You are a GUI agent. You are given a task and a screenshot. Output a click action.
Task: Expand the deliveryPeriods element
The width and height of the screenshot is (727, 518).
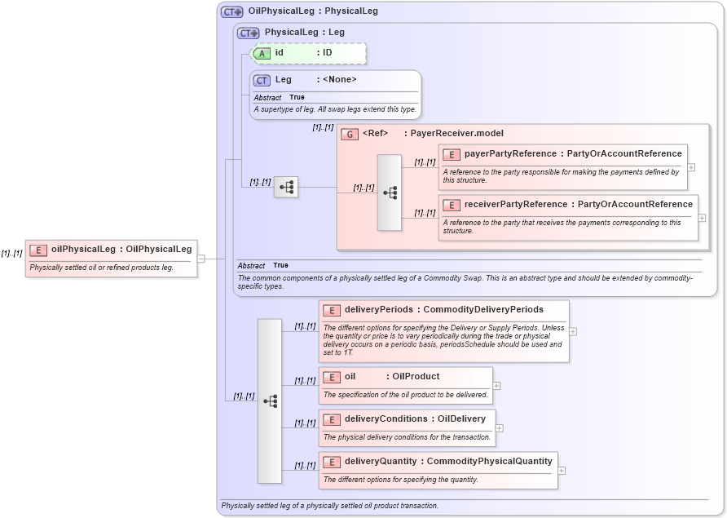tap(573, 331)
